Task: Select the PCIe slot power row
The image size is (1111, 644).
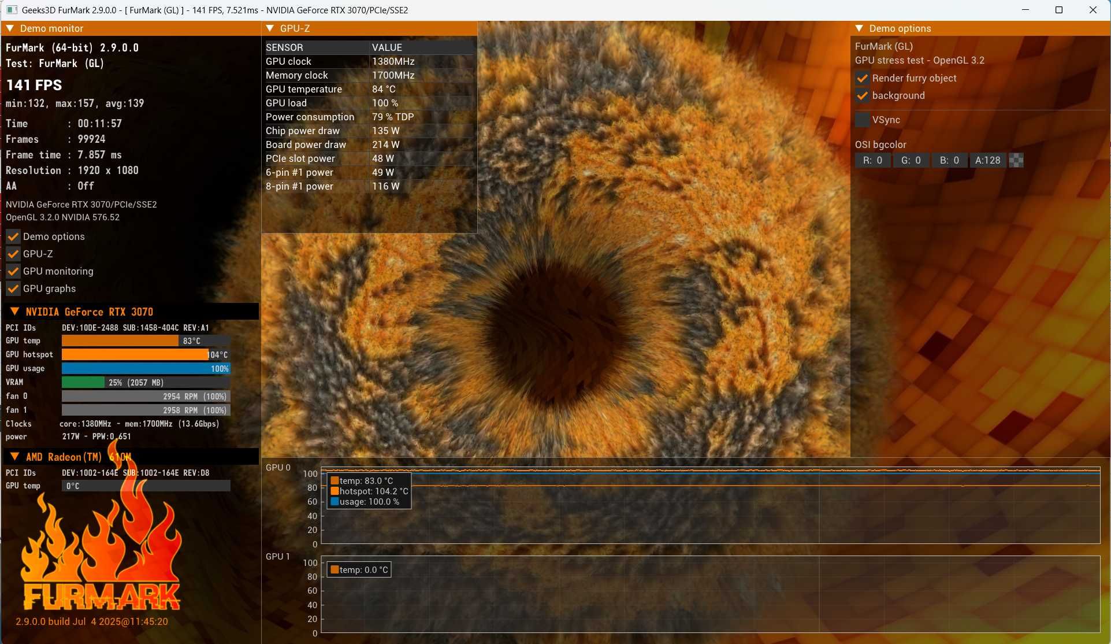Action: 369,158
